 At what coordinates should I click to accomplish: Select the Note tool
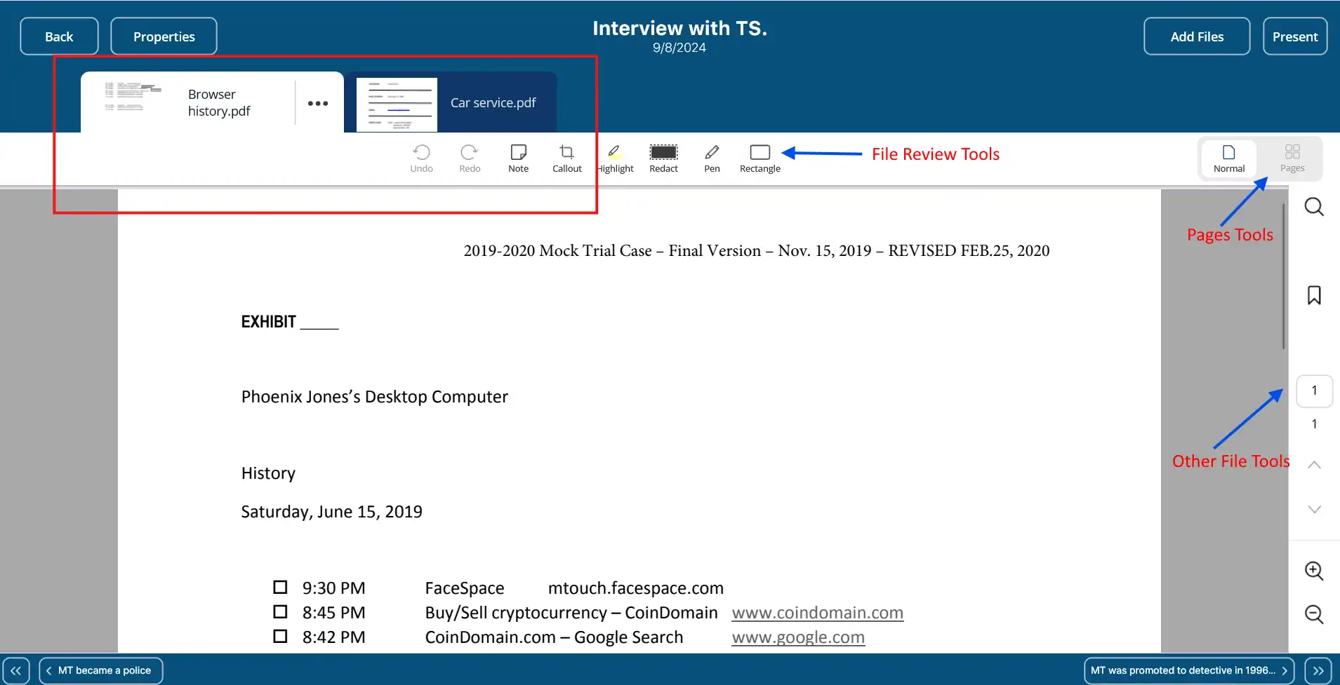518,158
